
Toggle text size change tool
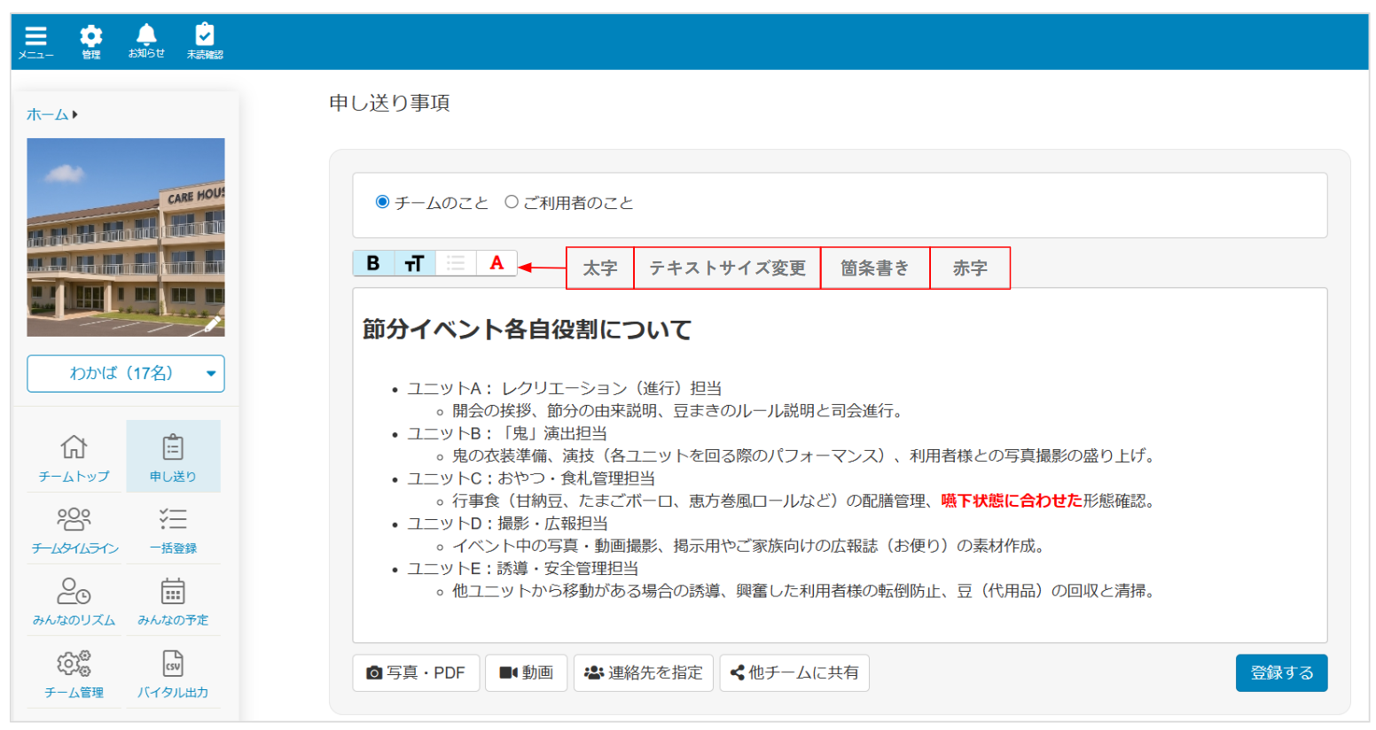pos(414,263)
